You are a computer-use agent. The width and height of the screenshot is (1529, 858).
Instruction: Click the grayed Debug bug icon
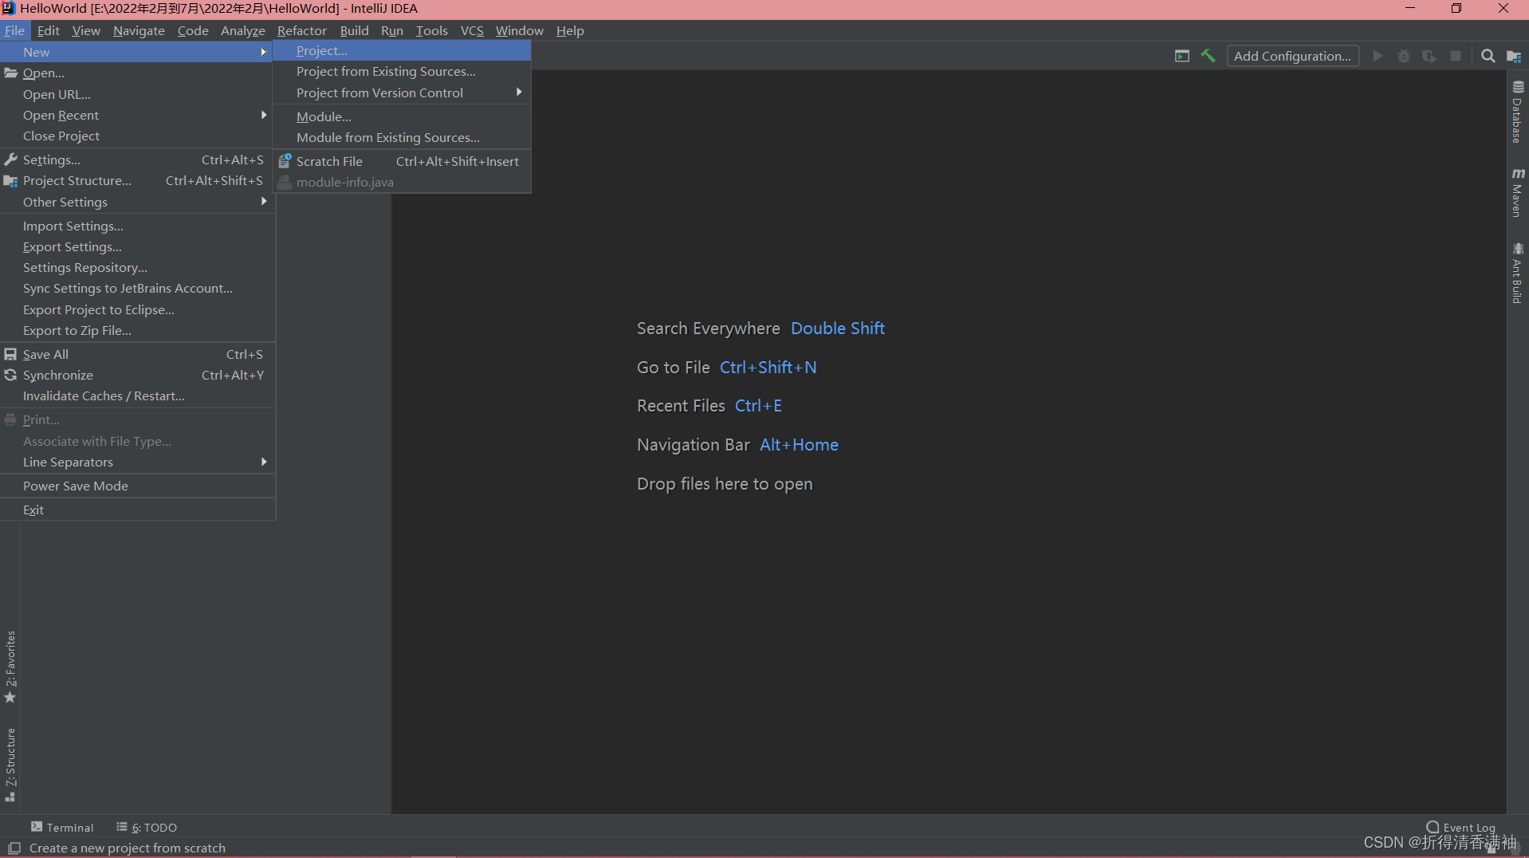[x=1404, y=56]
